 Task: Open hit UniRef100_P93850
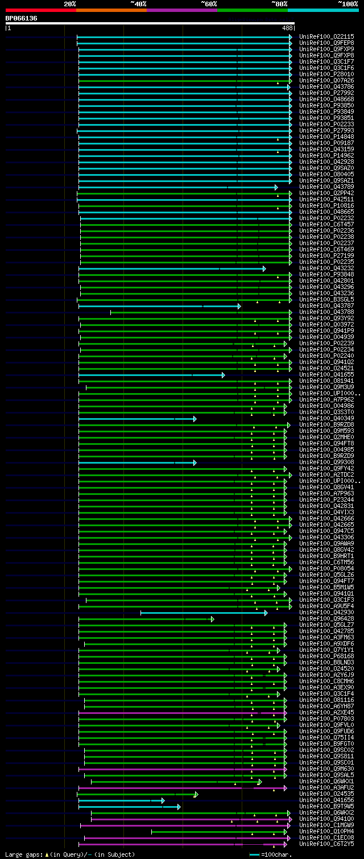coord(326,106)
